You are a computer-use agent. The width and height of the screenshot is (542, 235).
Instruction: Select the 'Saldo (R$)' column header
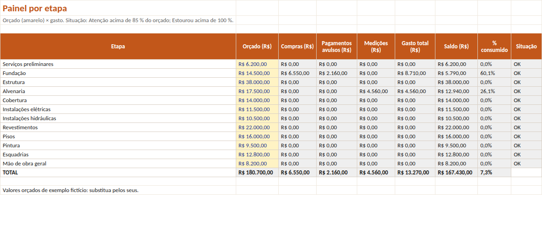click(456, 46)
